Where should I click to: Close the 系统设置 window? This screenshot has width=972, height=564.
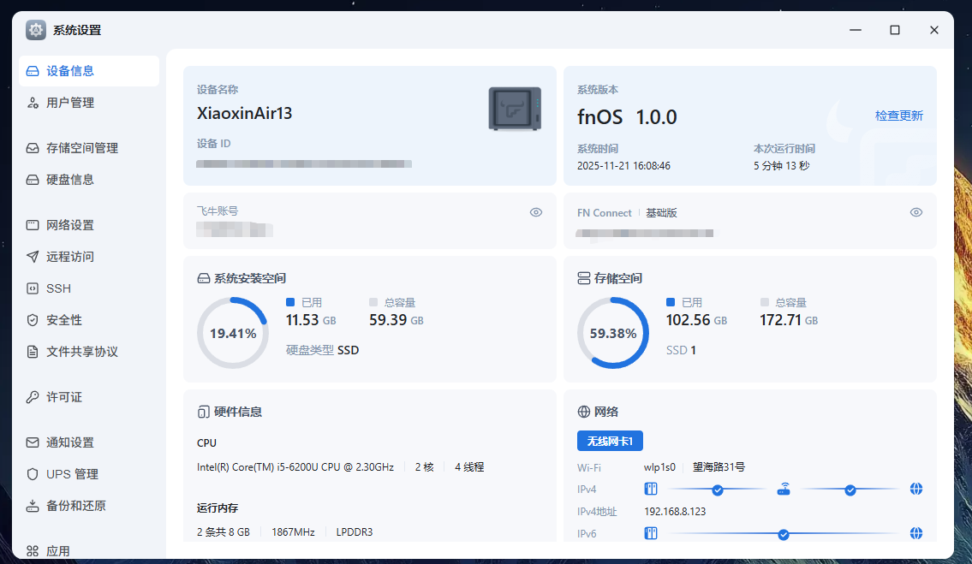[x=934, y=30]
